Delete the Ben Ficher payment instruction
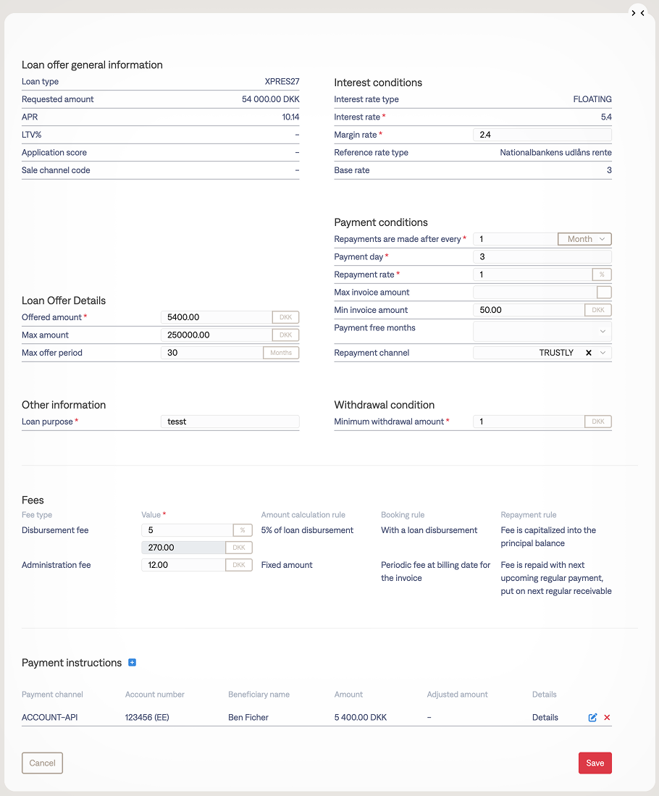Image resolution: width=659 pixels, height=796 pixels. point(607,718)
